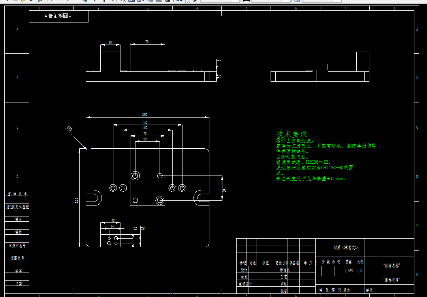The width and height of the screenshot is (427, 297).
Task: Click the mirrored 图样代号 box at top-left
Action: [x=58, y=16]
